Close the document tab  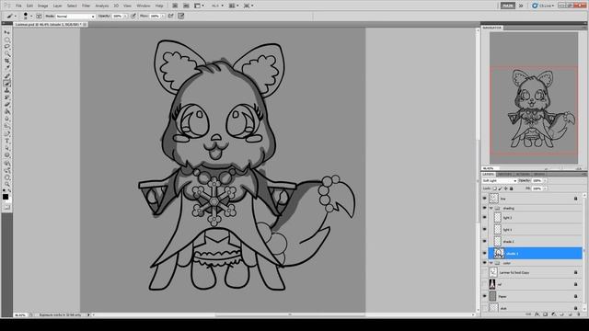(x=85, y=25)
